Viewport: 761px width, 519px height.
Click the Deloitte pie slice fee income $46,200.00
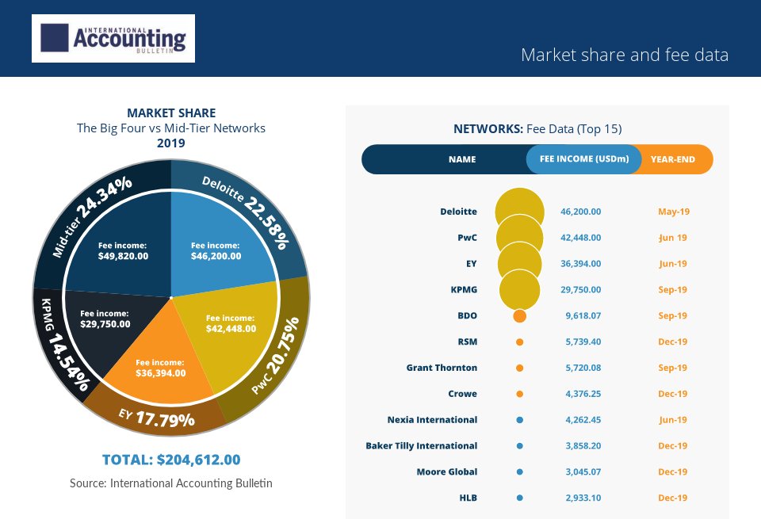click(216, 250)
